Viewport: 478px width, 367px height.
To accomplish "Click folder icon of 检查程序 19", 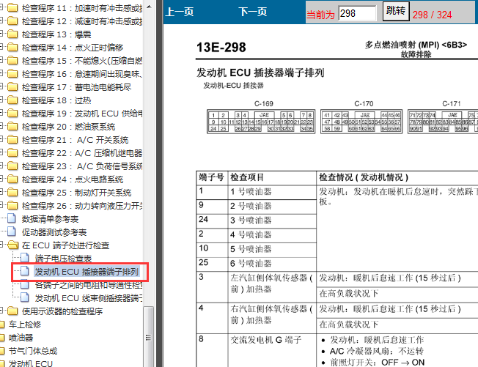I will (x=12, y=113).
